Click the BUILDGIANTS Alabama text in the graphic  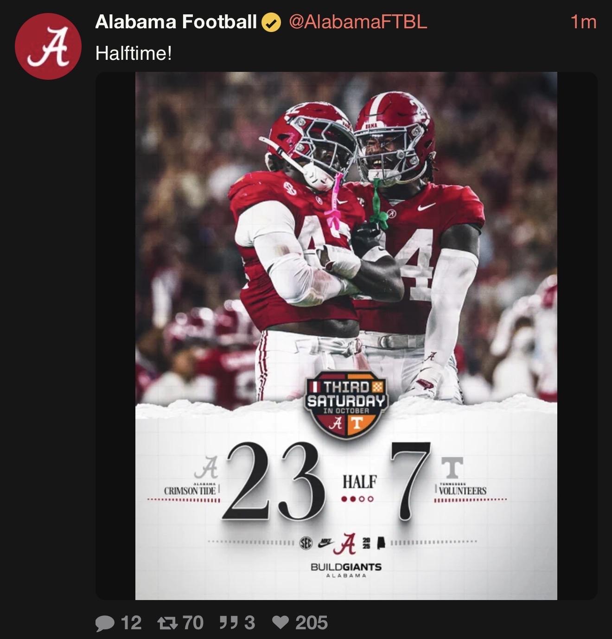coord(346,569)
